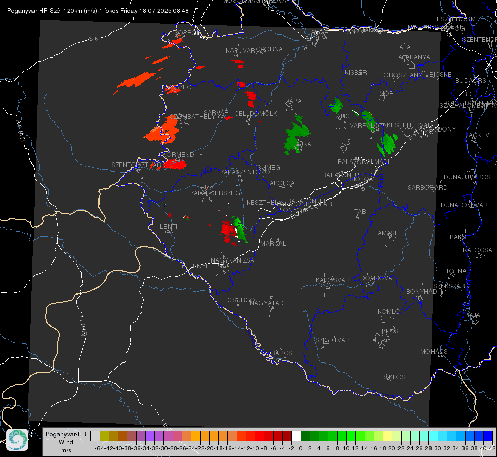Pick the dark green swatch between 0 and 2
The height and width of the screenshot is (457, 497).
[305, 436]
